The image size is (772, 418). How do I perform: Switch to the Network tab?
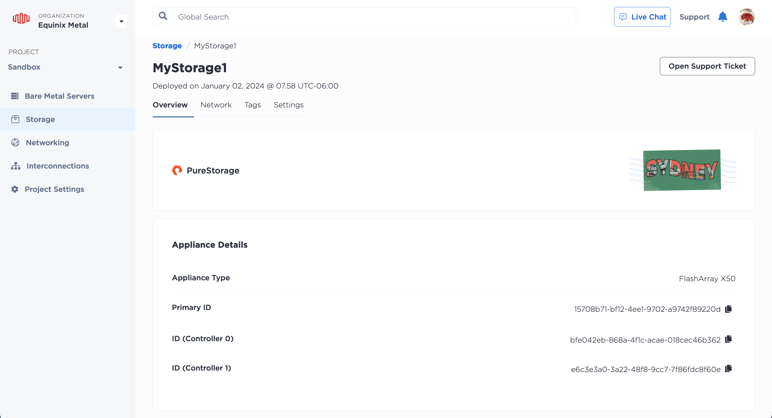coord(216,105)
